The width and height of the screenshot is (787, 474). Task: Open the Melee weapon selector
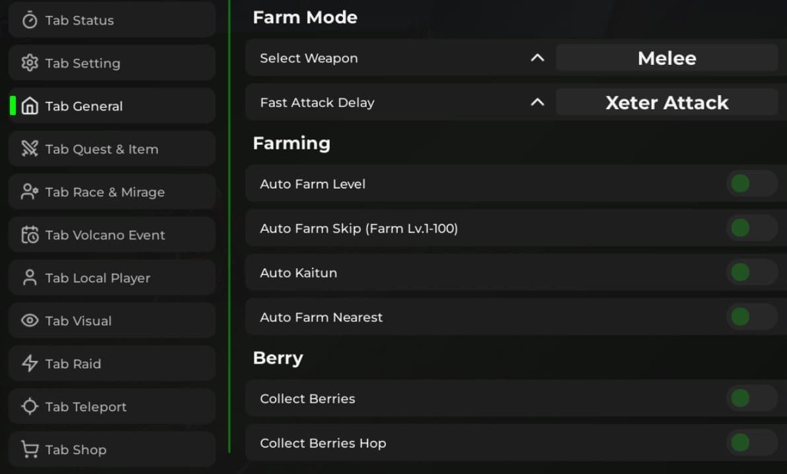coord(667,58)
